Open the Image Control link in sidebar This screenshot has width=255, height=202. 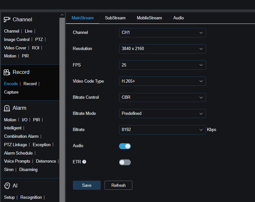[17, 40]
